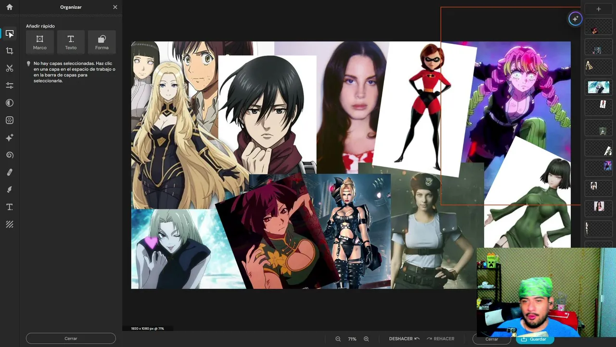
Task: Open the dotted-square Effect tool
Action: (10, 120)
